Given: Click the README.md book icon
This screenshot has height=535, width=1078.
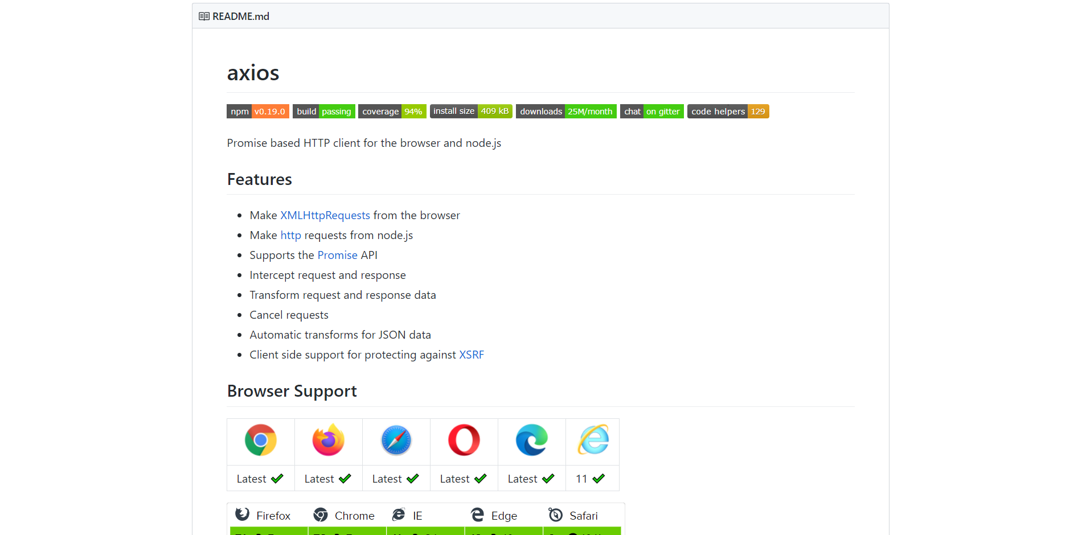Looking at the screenshot, I should (x=204, y=17).
